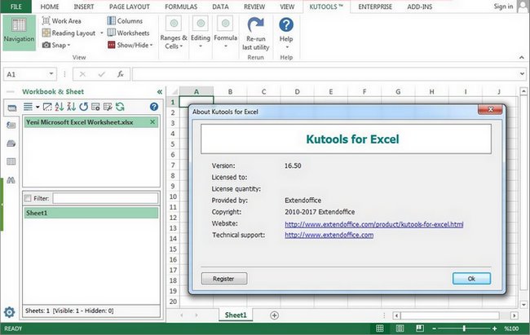
Task: Click the sheet-with-gear toolbar icon
Action: coord(95,107)
